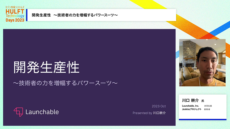The image size is (230, 129).
Task: Click the 2023 Oct date text
Action: pos(159,106)
